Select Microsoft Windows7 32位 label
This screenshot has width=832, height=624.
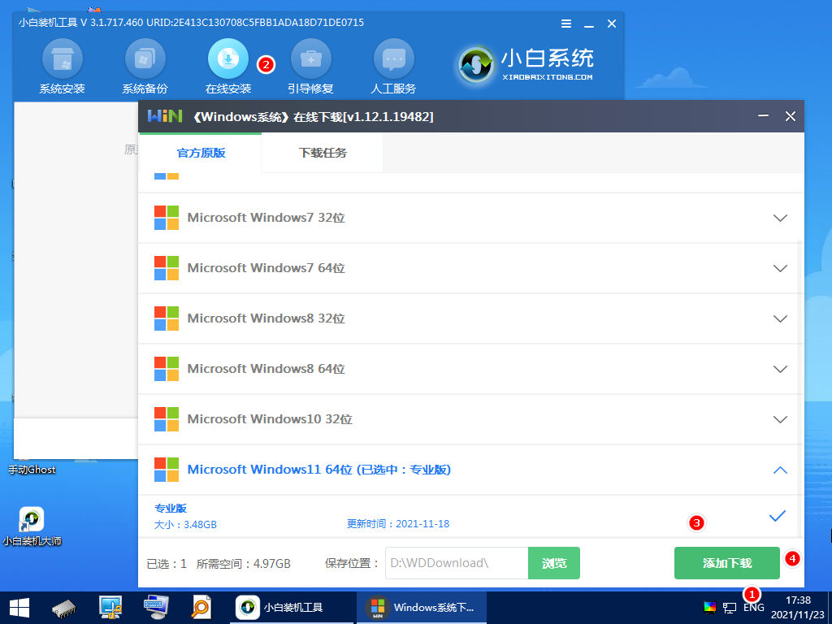point(266,218)
